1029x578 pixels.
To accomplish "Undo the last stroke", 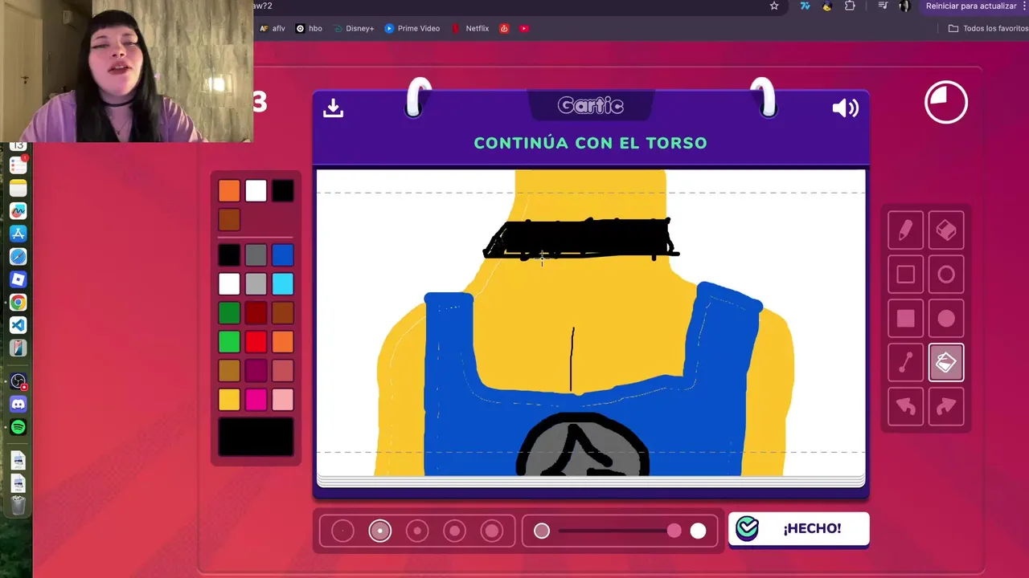I will [x=906, y=407].
